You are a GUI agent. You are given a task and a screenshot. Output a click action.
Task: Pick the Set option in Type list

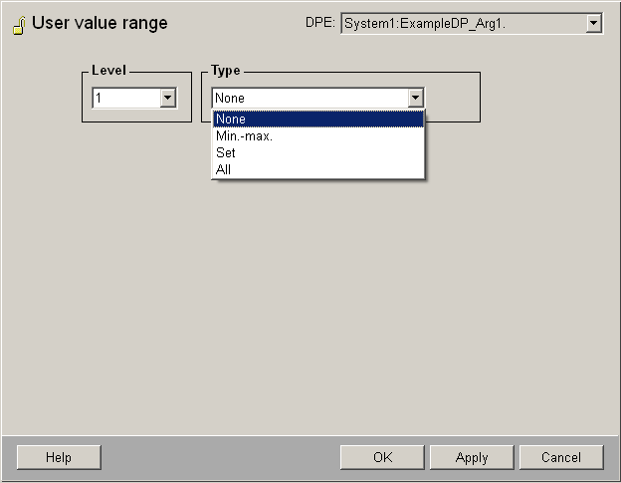318,153
